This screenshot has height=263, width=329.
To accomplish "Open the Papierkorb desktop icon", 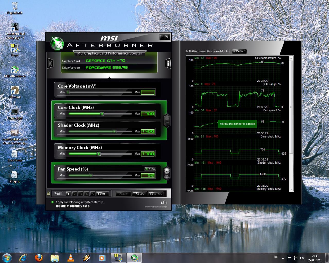I will (15, 8).
